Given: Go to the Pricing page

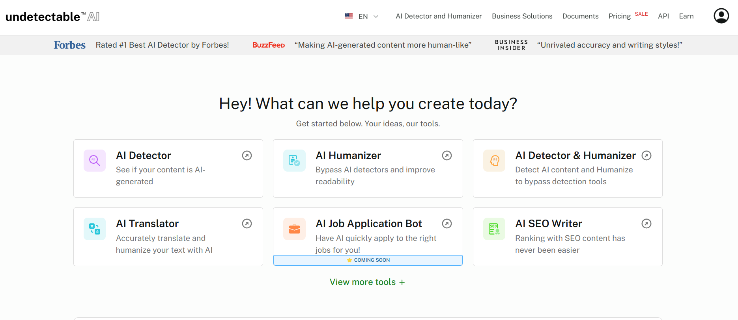Looking at the screenshot, I should pyautogui.click(x=619, y=16).
